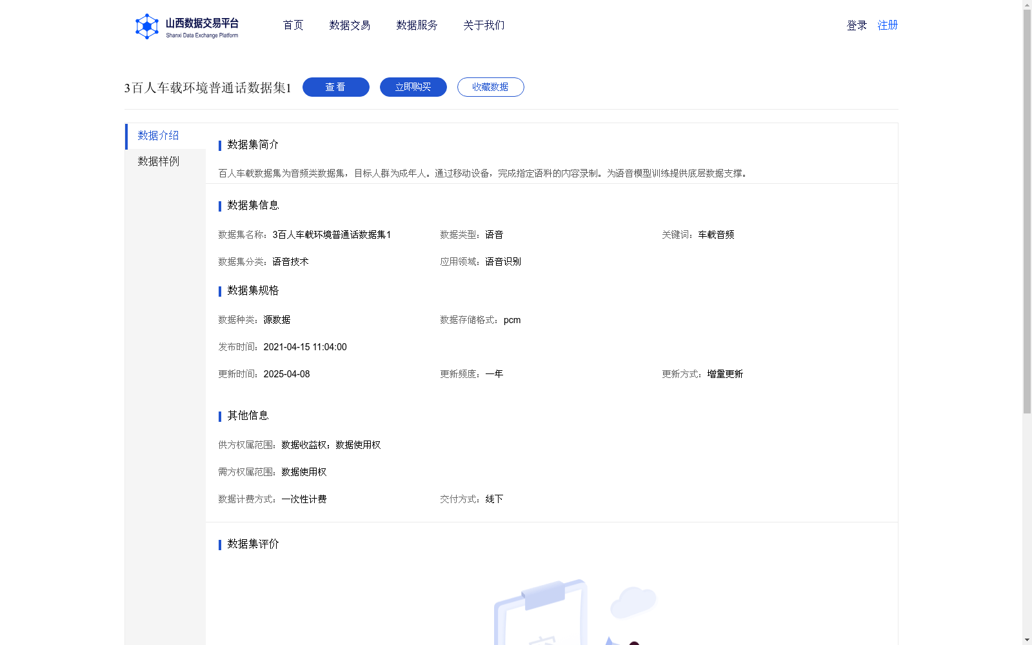Click the 登录 link
1032x645 pixels.
pyautogui.click(x=857, y=25)
